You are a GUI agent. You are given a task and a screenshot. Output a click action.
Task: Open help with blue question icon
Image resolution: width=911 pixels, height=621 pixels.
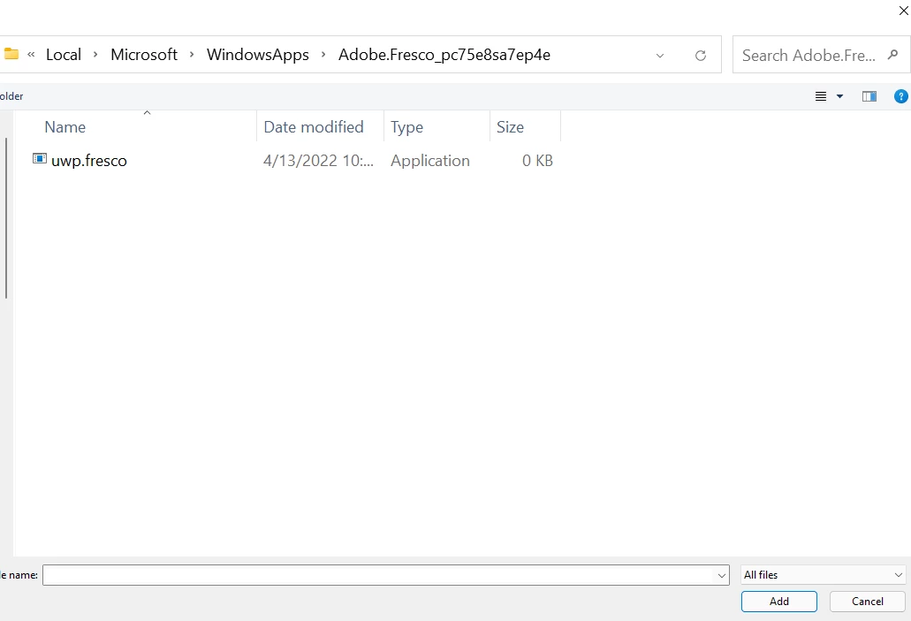point(900,96)
